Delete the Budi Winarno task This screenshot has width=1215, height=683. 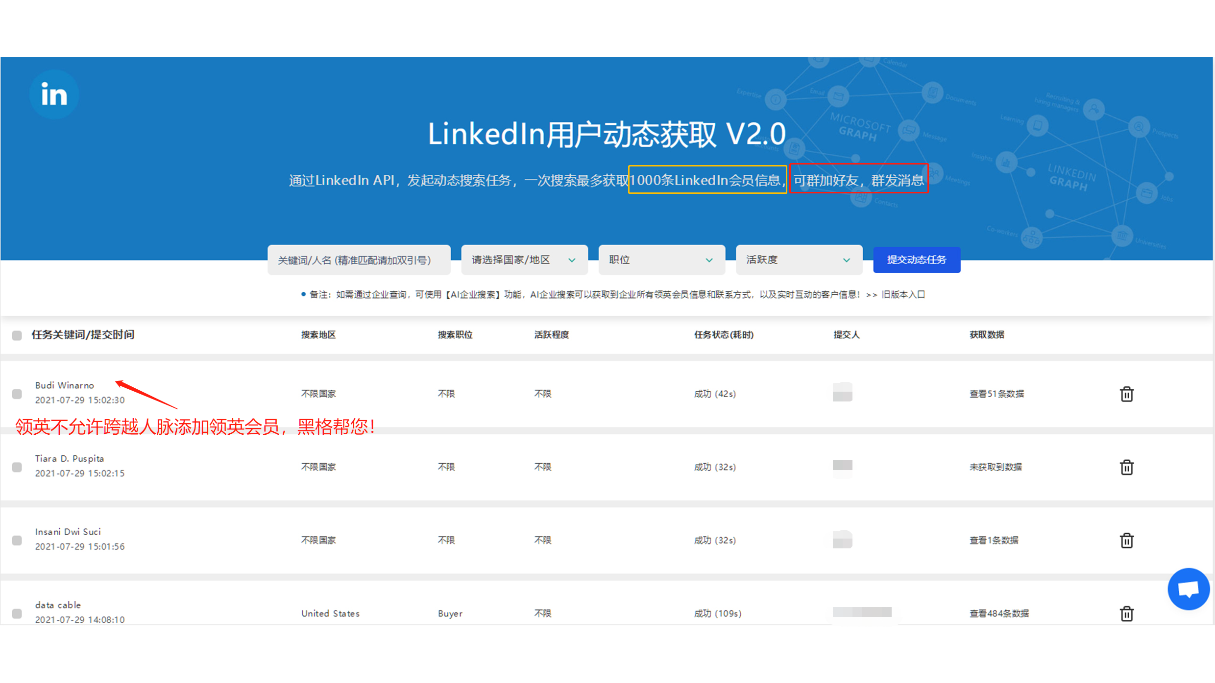pos(1126,394)
